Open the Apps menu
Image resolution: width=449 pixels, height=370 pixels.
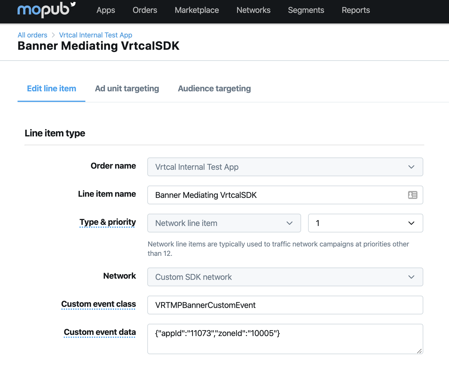106,10
